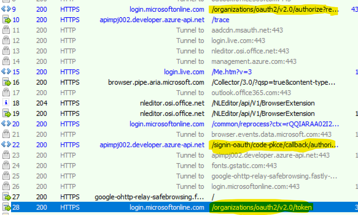
Task: Click host login.live.com in session 15
Action: (x=184, y=72)
